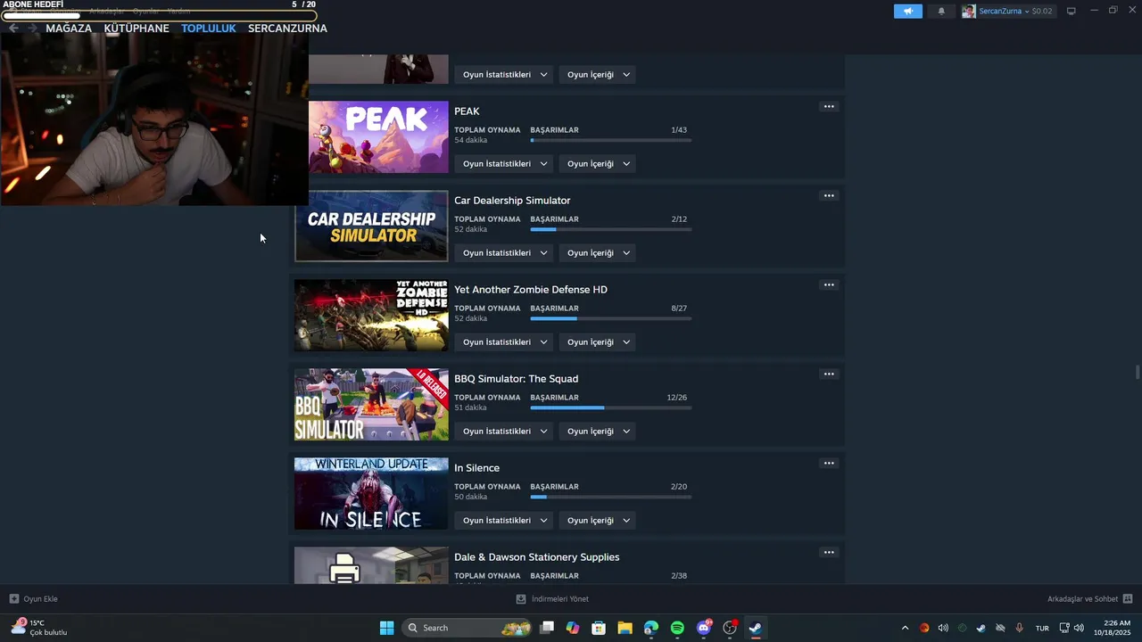This screenshot has height=642, width=1142.
Task: Expand Car Dealership Simulator Oyun İstatistikleri
Action: pyautogui.click(x=504, y=253)
